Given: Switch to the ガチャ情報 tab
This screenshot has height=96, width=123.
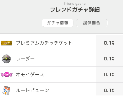Looking at the screenshot, I should coord(57,23).
